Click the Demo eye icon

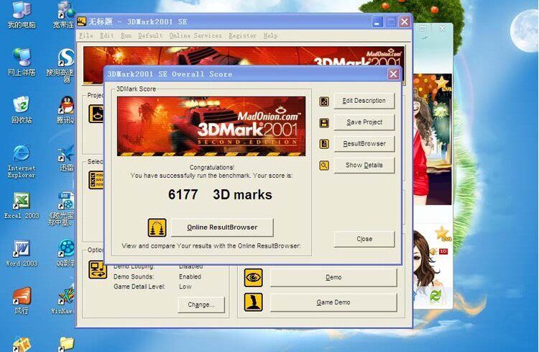254,278
